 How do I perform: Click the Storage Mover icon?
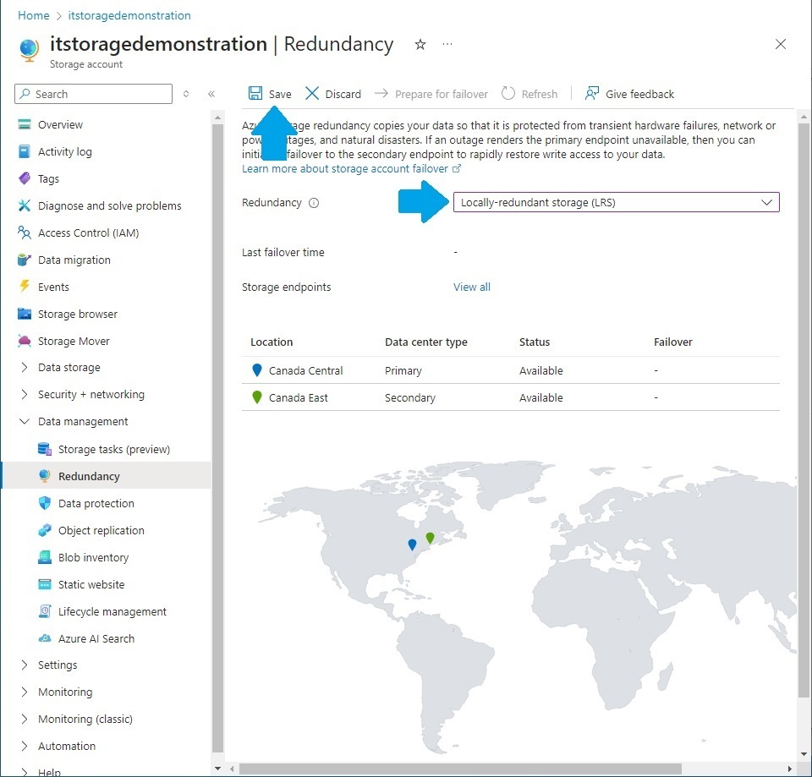pyautogui.click(x=25, y=341)
